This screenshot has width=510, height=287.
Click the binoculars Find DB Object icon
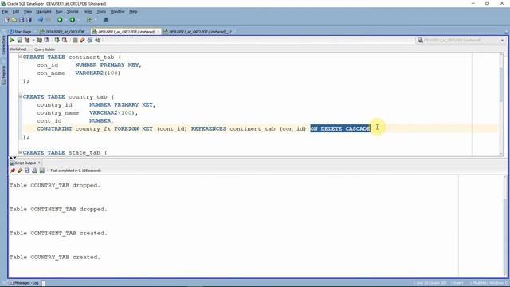pyautogui.click(x=106, y=20)
